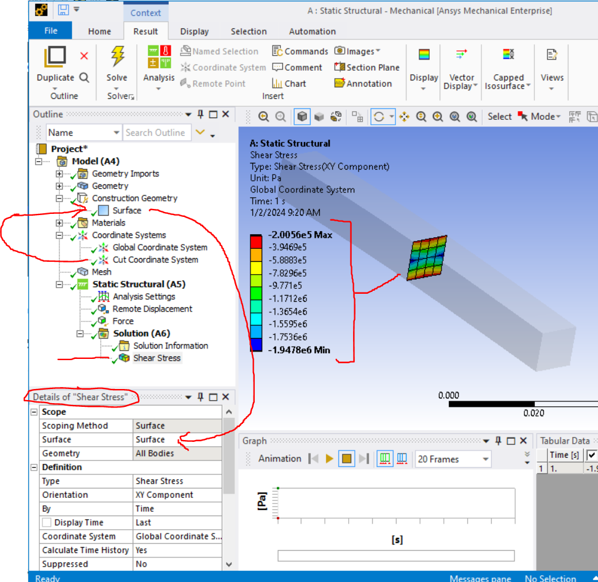
Task: Expand the Name filter dropdown in Outline
Action: click(x=117, y=133)
